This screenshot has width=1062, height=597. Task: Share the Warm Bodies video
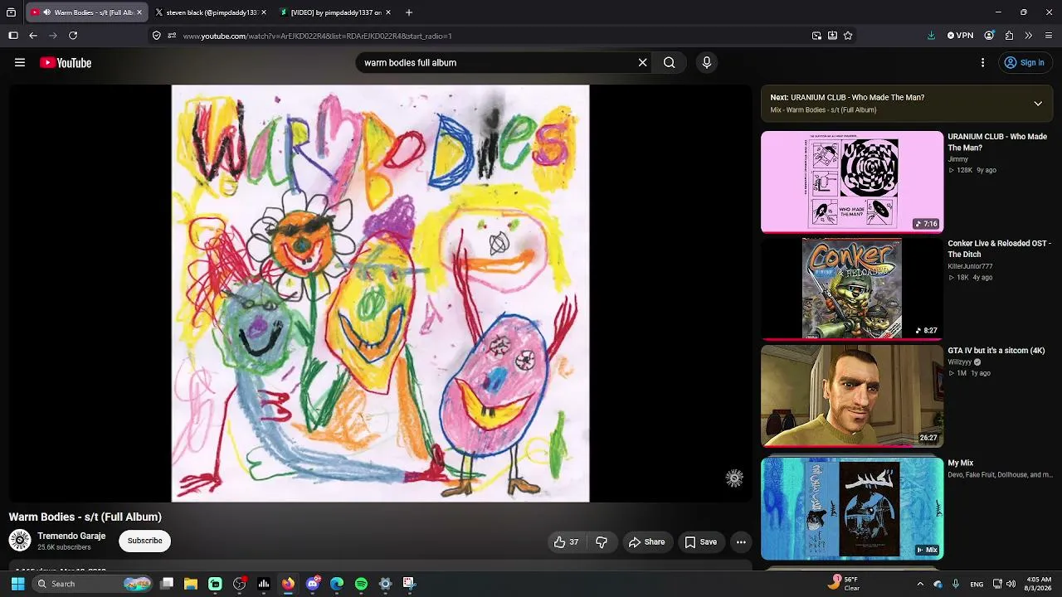click(x=646, y=542)
